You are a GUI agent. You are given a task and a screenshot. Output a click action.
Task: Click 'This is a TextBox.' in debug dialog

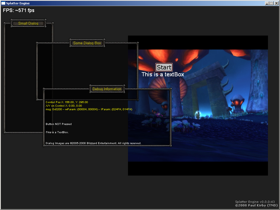pos(57,132)
